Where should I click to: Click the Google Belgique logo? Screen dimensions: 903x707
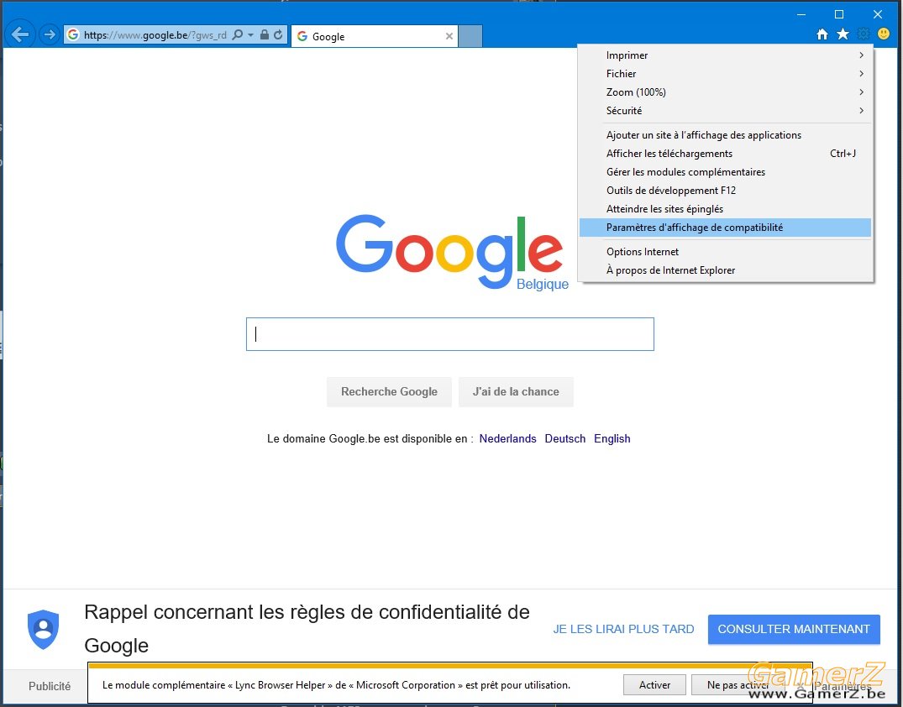(x=452, y=252)
